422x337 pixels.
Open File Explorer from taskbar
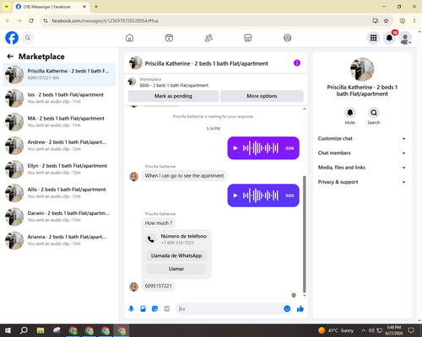pos(41,330)
